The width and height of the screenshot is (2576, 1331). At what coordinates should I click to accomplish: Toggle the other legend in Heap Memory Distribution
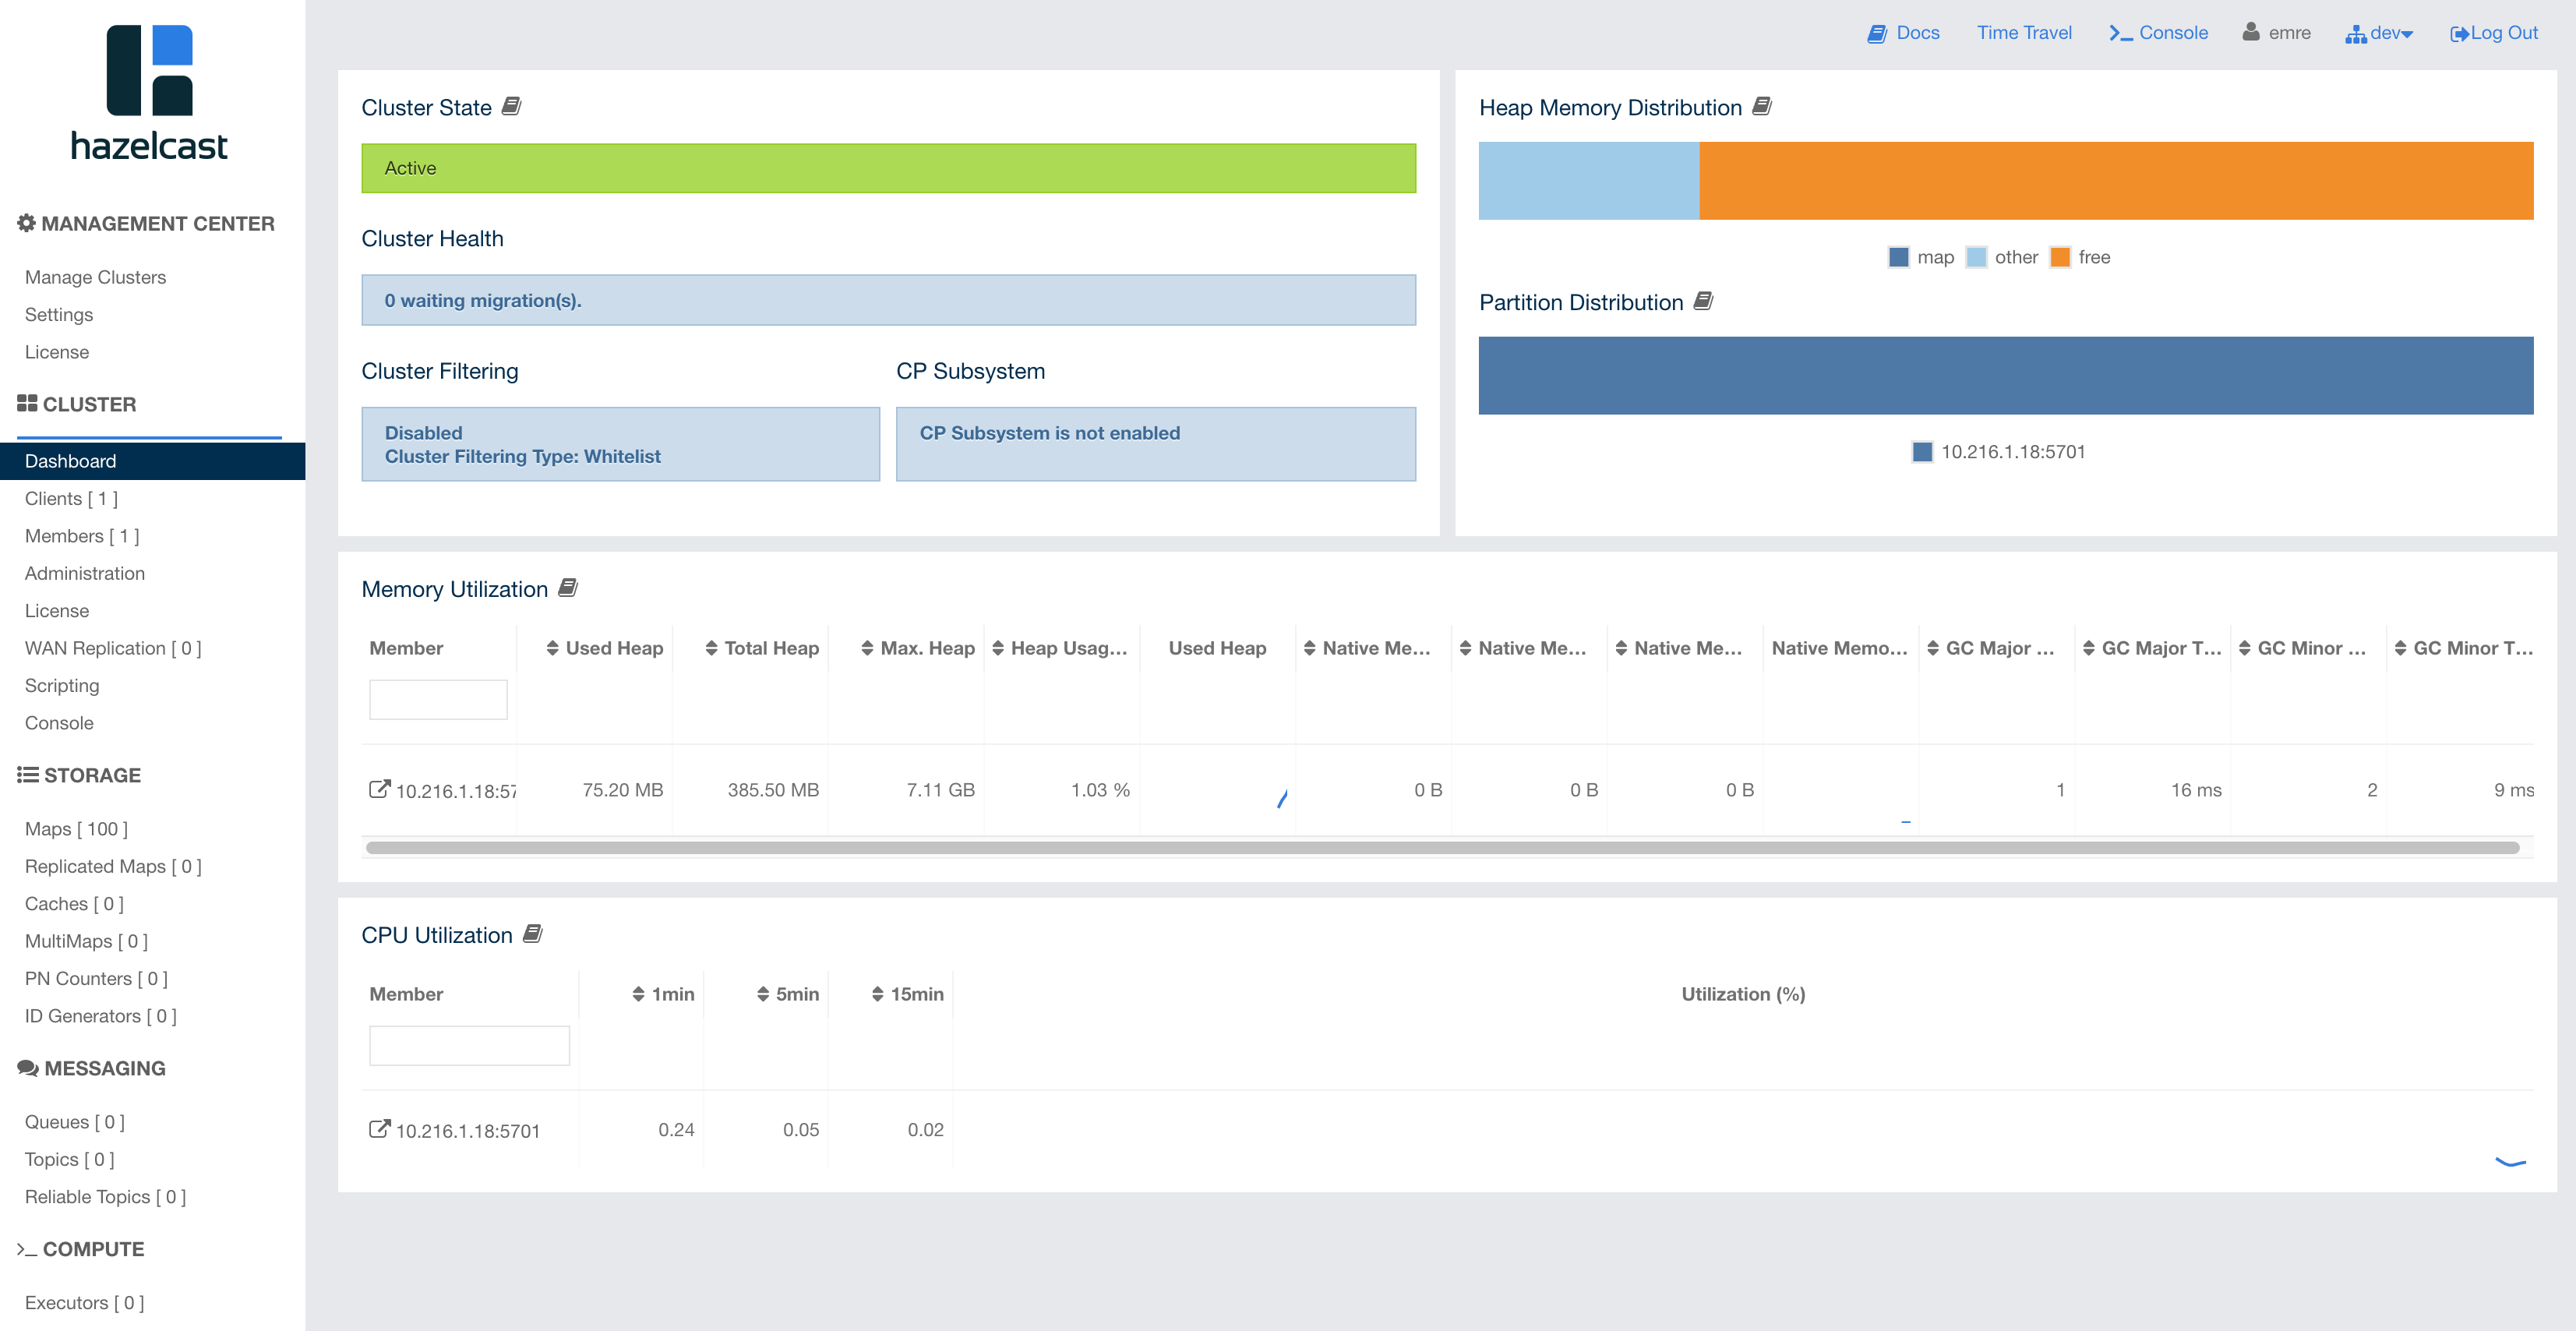click(x=2002, y=257)
